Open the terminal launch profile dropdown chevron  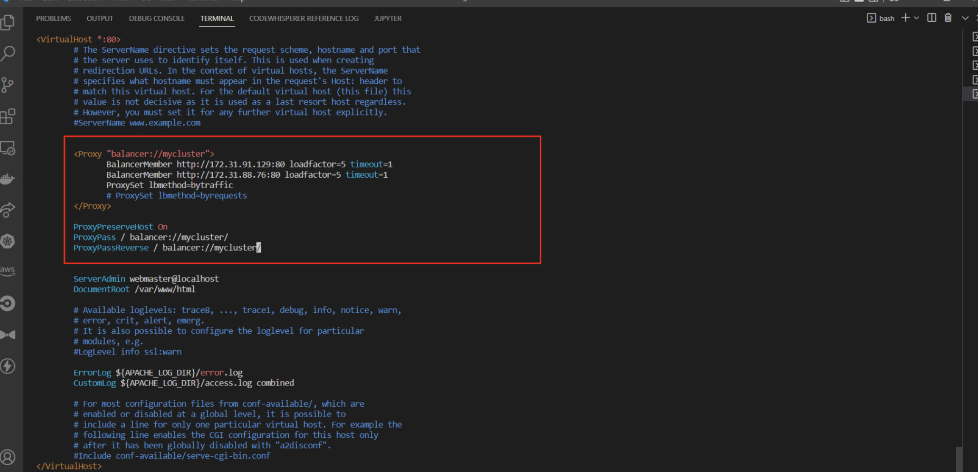(x=917, y=18)
